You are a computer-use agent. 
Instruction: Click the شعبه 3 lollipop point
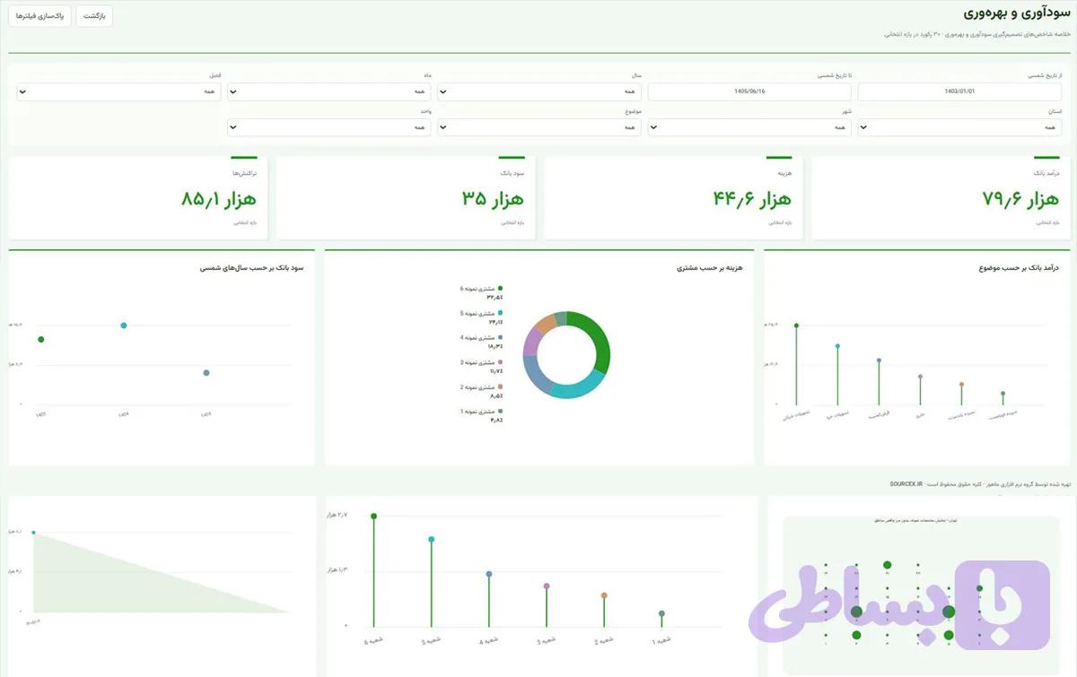[547, 586]
